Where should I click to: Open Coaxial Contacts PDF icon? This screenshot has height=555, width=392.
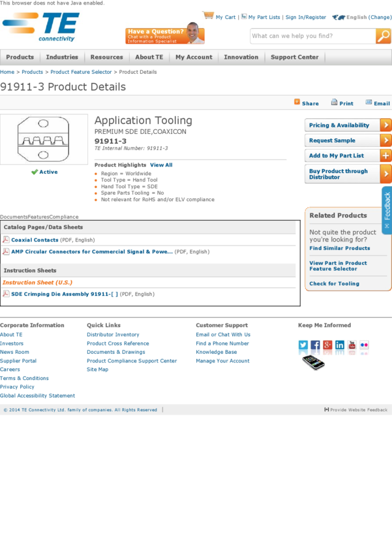[6, 240]
